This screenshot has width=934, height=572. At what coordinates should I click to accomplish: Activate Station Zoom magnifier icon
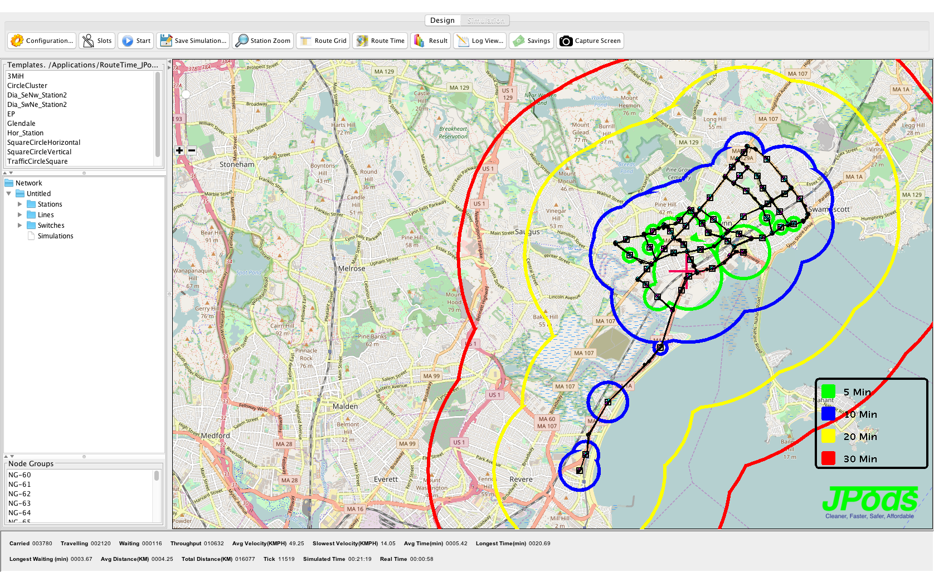pos(242,41)
